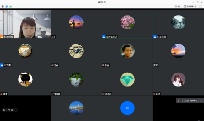Click the muted mic beside 刘勇

point(5,65)
